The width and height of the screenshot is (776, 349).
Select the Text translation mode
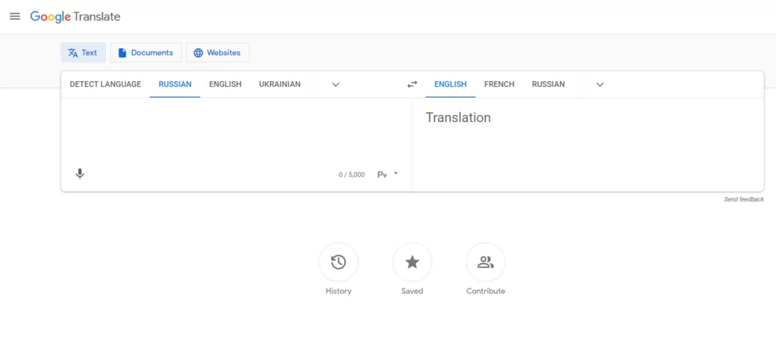pyautogui.click(x=83, y=53)
